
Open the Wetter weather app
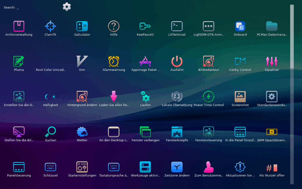[82, 132]
